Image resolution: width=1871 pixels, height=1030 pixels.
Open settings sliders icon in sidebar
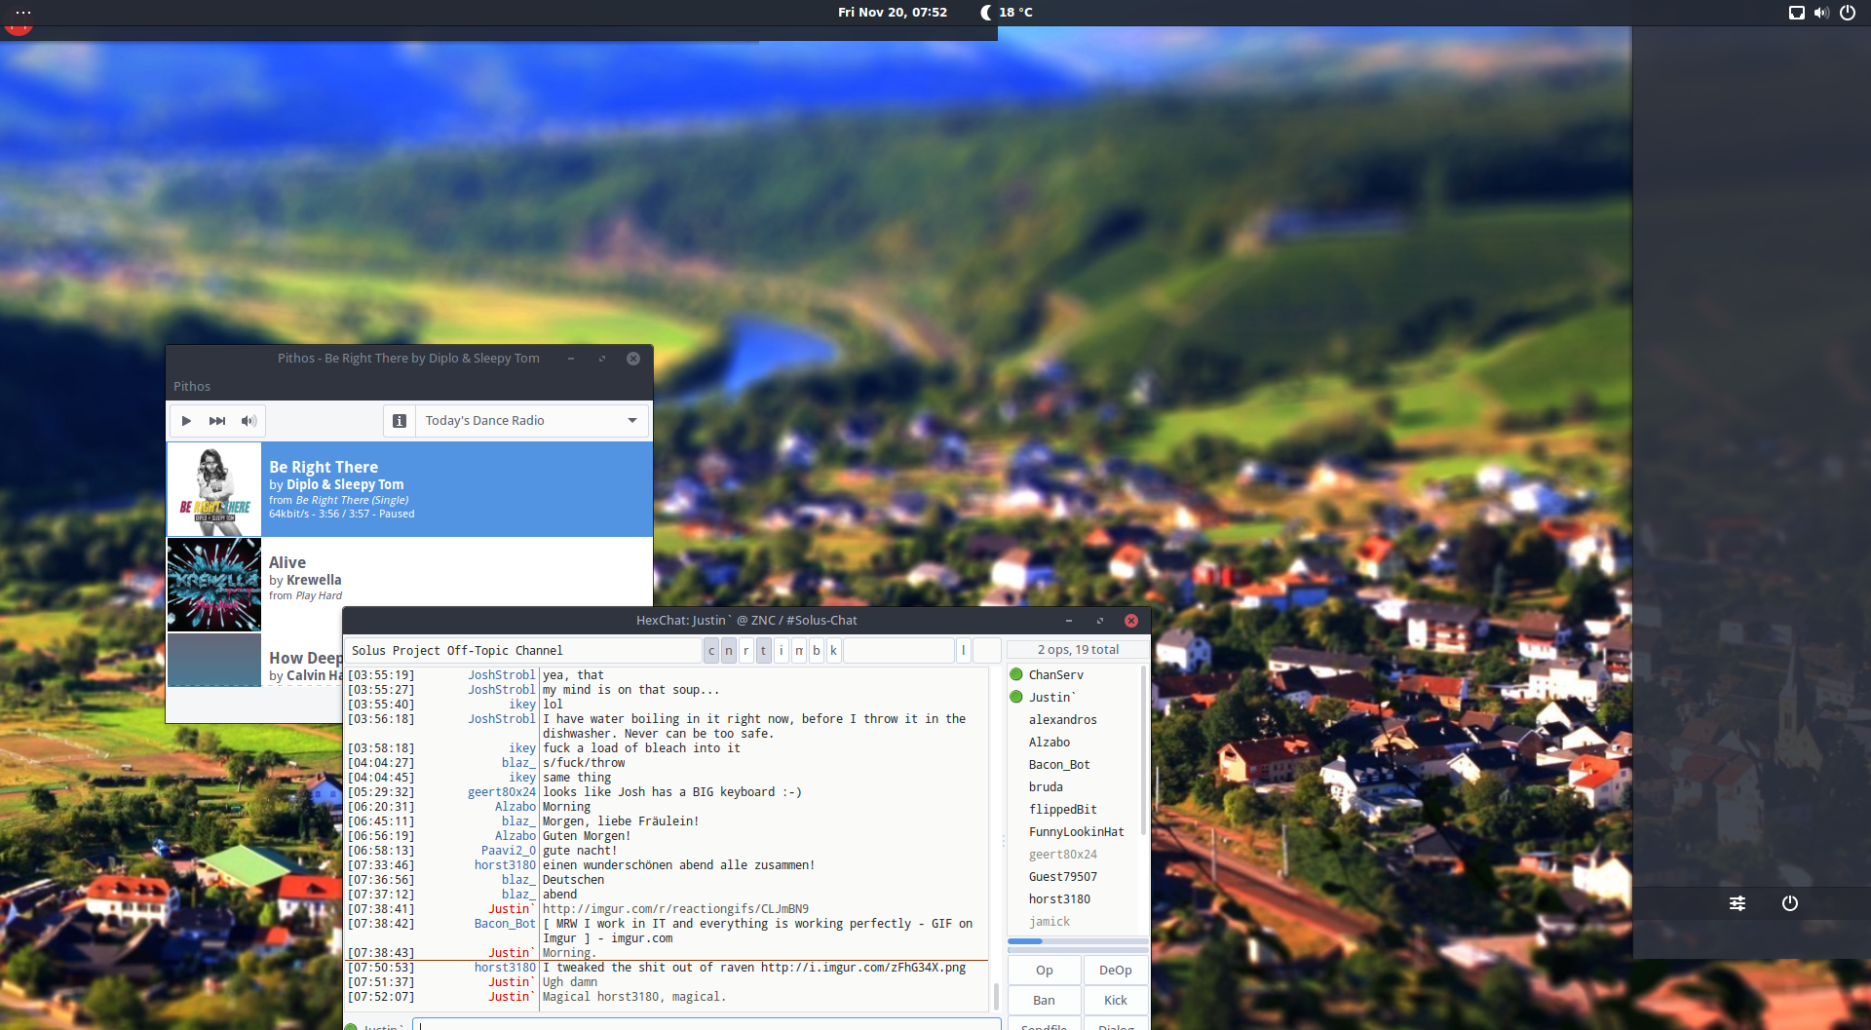[x=1737, y=903]
